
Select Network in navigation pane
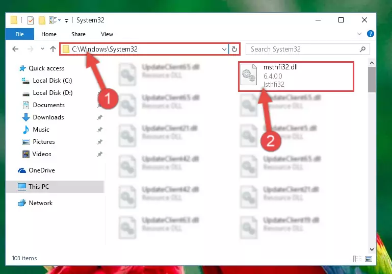(x=40, y=203)
